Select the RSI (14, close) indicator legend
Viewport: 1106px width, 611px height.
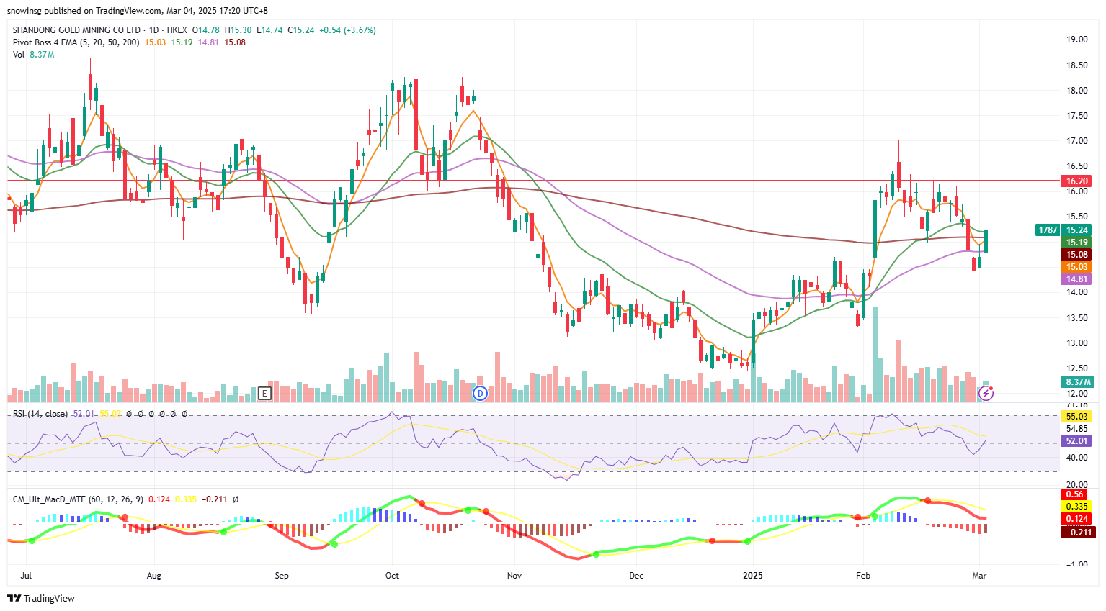(x=40, y=414)
